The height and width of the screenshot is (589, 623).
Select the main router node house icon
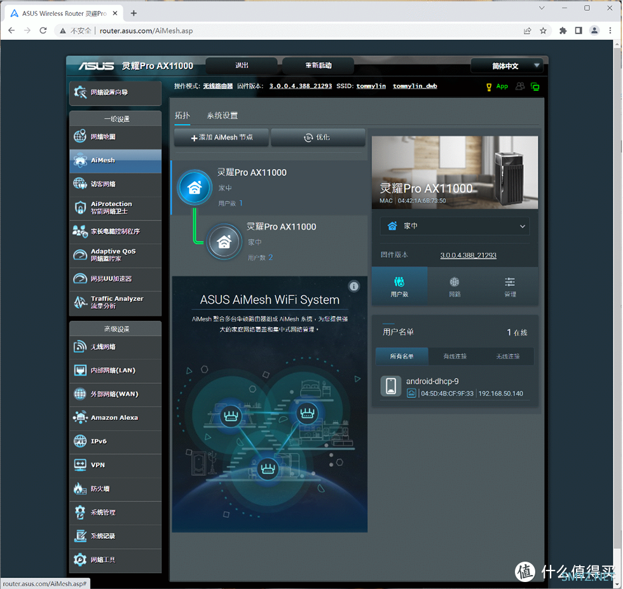(x=195, y=187)
